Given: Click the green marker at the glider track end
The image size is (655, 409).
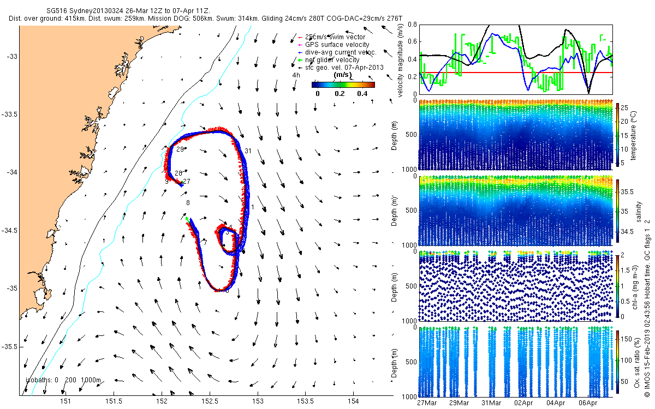Looking at the screenshot, I should click(187, 219).
